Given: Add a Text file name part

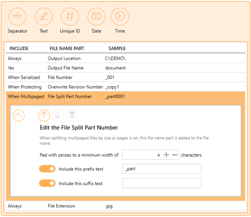Looking at the screenshot, I should click(x=44, y=16).
